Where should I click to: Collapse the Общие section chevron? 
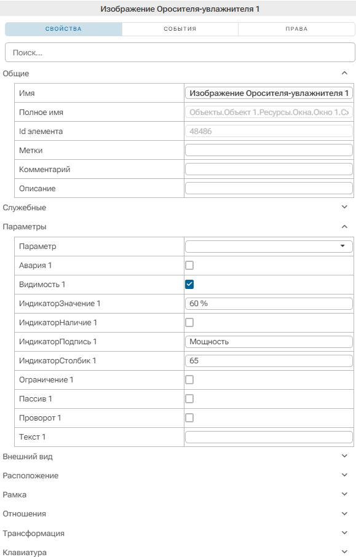[x=344, y=73]
